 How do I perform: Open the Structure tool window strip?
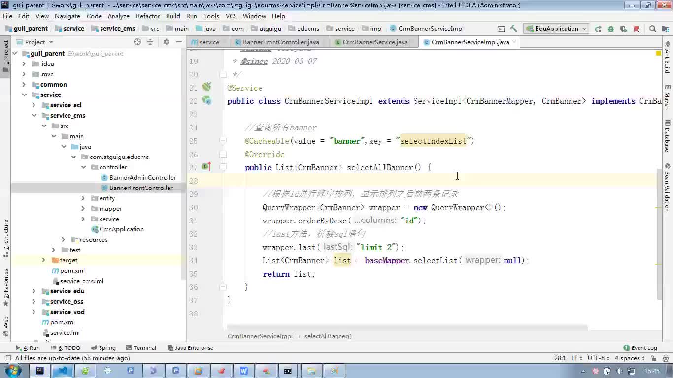point(6,238)
